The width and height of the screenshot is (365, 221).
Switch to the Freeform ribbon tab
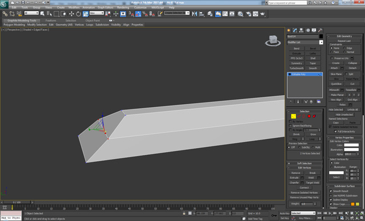pos(51,21)
